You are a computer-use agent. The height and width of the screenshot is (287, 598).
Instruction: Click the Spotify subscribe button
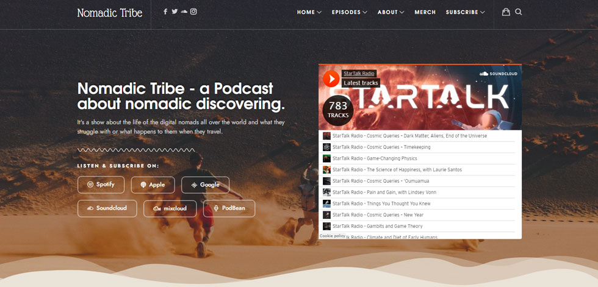coord(101,185)
